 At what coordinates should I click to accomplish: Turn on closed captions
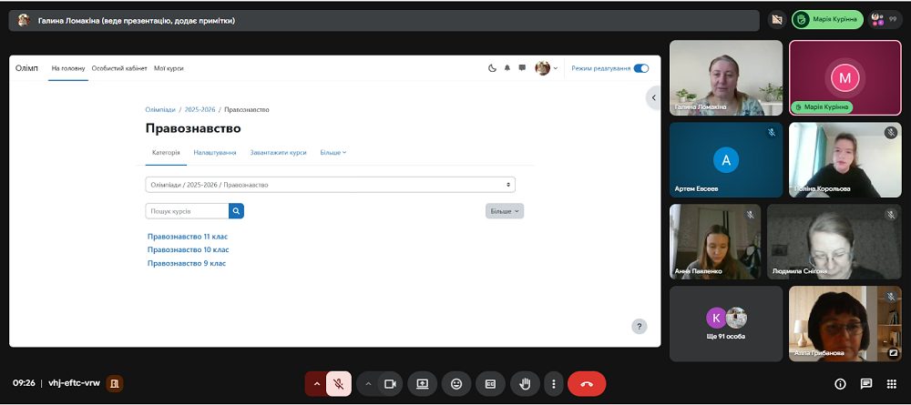[x=490, y=383]
